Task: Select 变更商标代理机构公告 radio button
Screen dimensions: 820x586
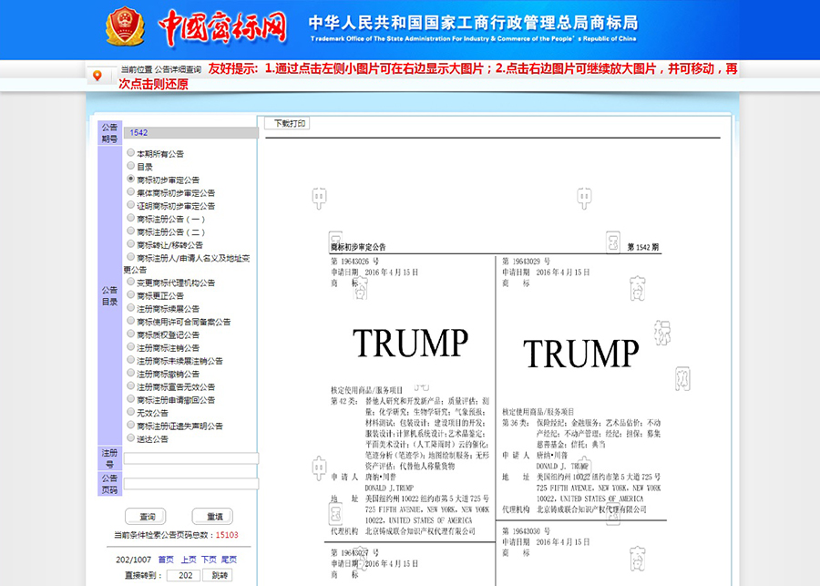Action: pos(130,282)
